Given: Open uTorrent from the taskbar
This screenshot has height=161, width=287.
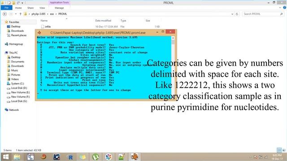Looking at the screenshot, I should pos(96,157).
